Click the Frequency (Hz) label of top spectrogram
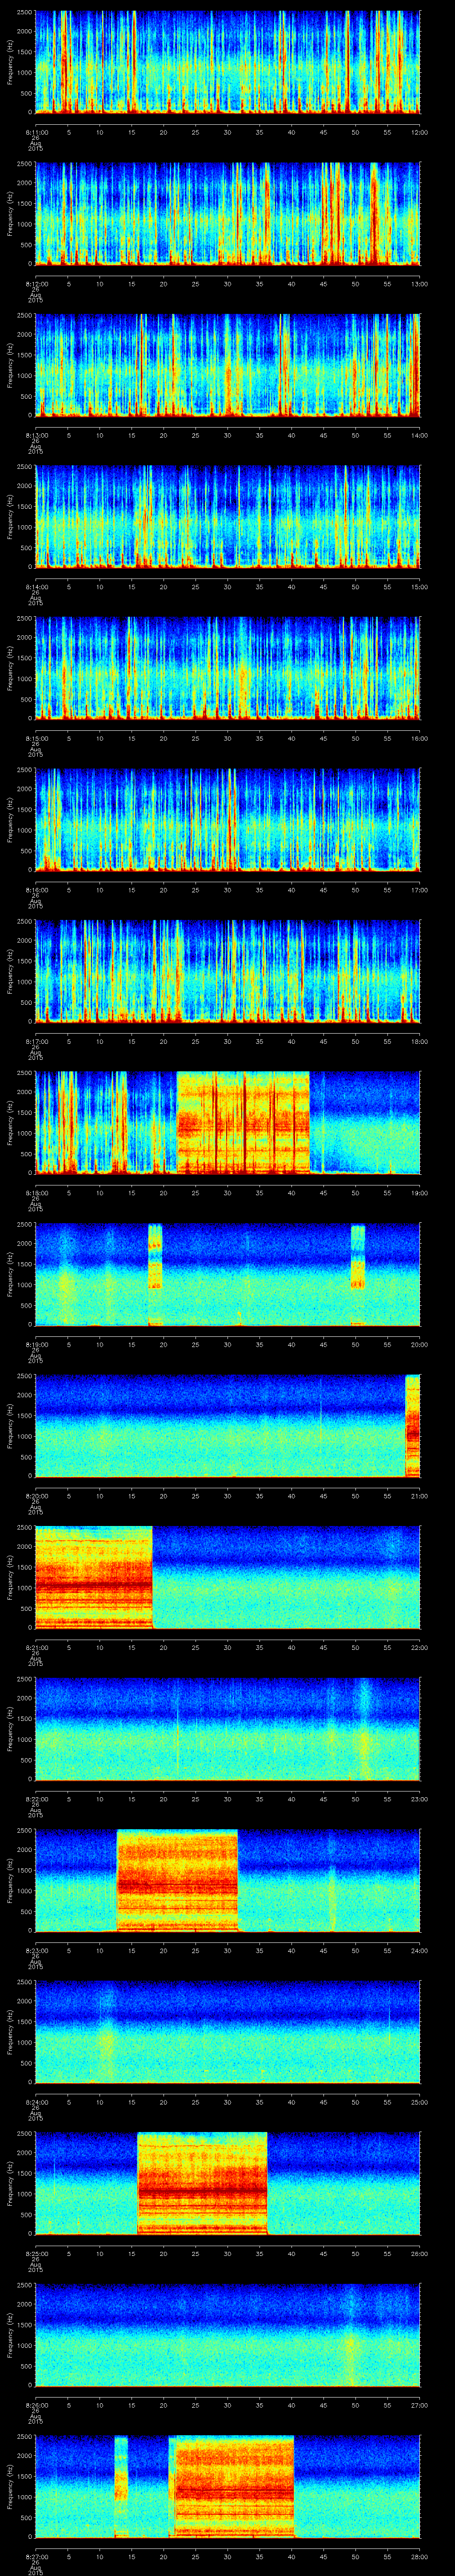Viewport: 455px width, 2576px height. [x=10, y=62]
